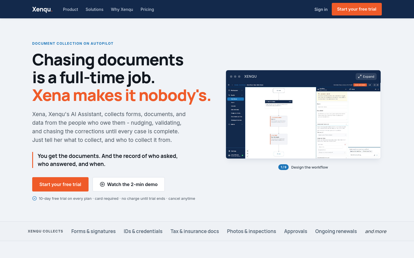Click the Forms & signatures item
The height and width of the screenshot is (258, 414).
pyautogui.click(x=93, y=231)
